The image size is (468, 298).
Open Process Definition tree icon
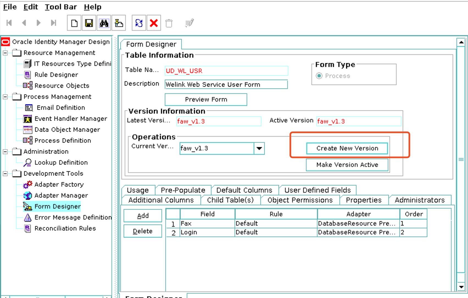coord(28,140)
